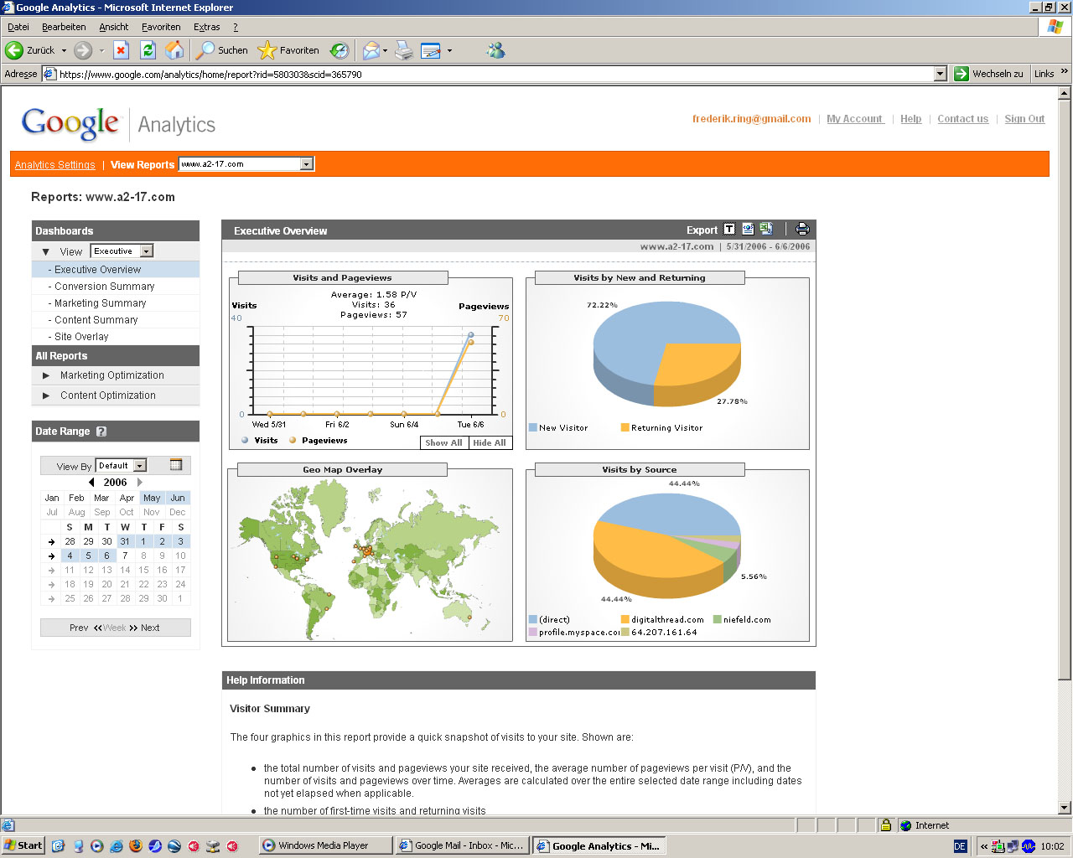1073x858 pixels.
Task: Click the Sign Out link
Action: tap(1024, 119)
